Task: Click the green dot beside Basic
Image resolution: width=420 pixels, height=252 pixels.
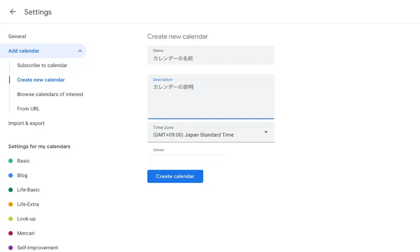Action: [11, 161]
